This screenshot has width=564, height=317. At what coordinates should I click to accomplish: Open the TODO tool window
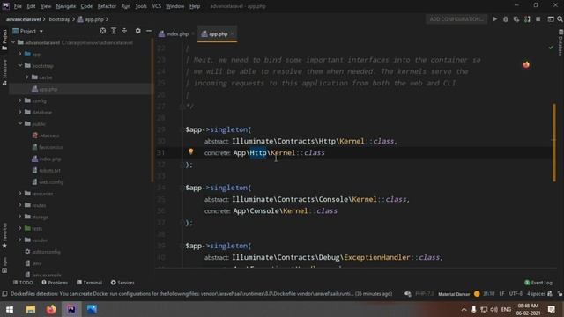(23, 283)
